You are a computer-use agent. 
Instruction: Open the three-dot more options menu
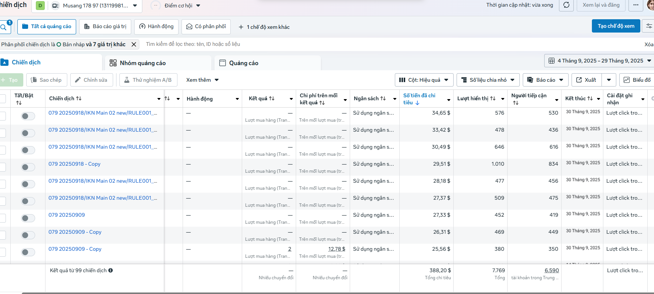click(x=636, y=5)
